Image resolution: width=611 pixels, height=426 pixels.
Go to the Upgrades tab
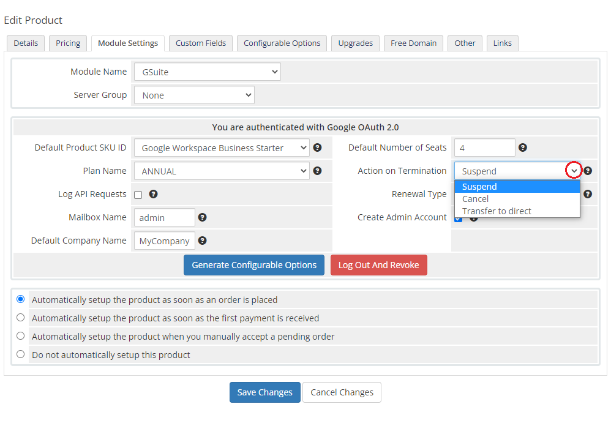click(x=355, y=43)
